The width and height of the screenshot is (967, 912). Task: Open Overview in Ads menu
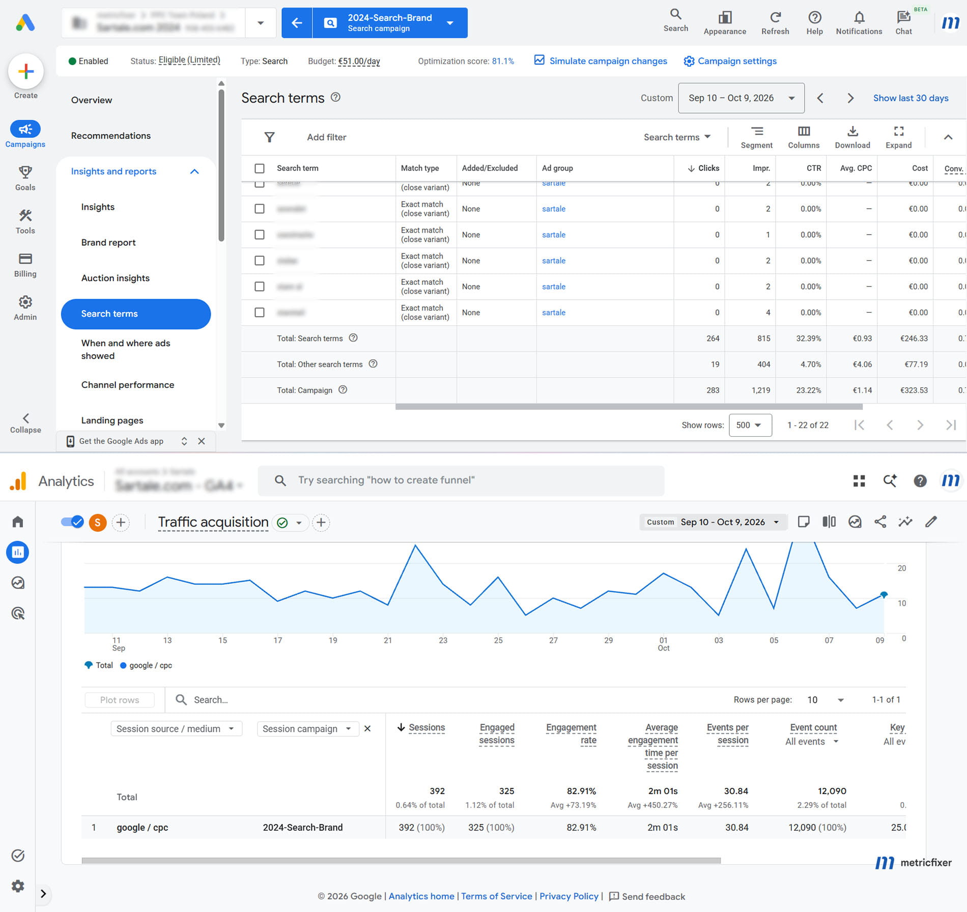[92, 100]
